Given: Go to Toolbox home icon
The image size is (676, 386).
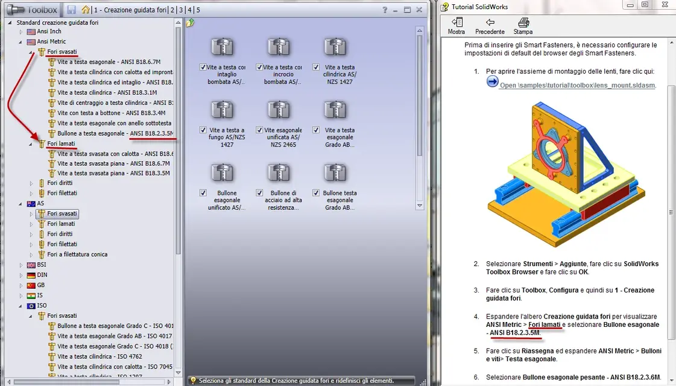Looking at the screenshot, I should [x=86, y=10].
